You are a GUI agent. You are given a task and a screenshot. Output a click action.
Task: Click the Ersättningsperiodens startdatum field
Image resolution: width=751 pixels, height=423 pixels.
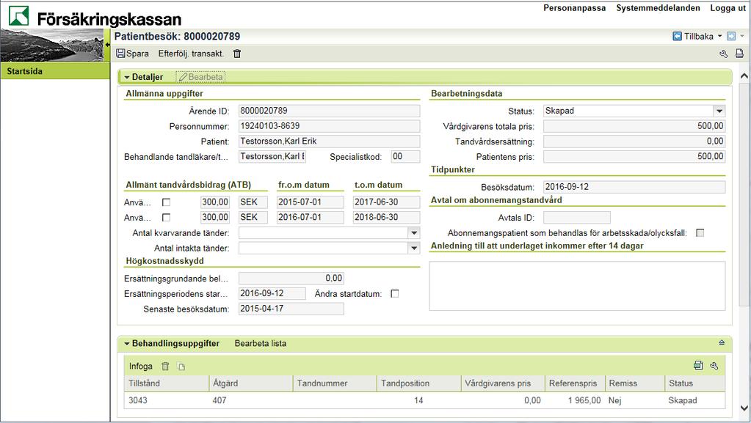click(x=272, y=294)
